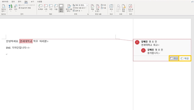194x110 pixels.
Task: Click the word 안녕하세요. in document
Action: (x=12, y=41)
